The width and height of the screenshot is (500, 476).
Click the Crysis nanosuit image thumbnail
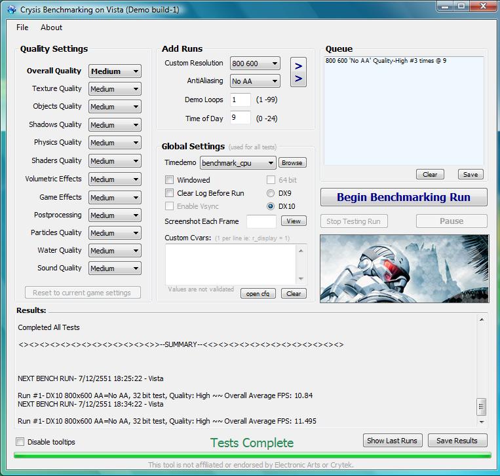pyautogui.click(x=404, y=268)
